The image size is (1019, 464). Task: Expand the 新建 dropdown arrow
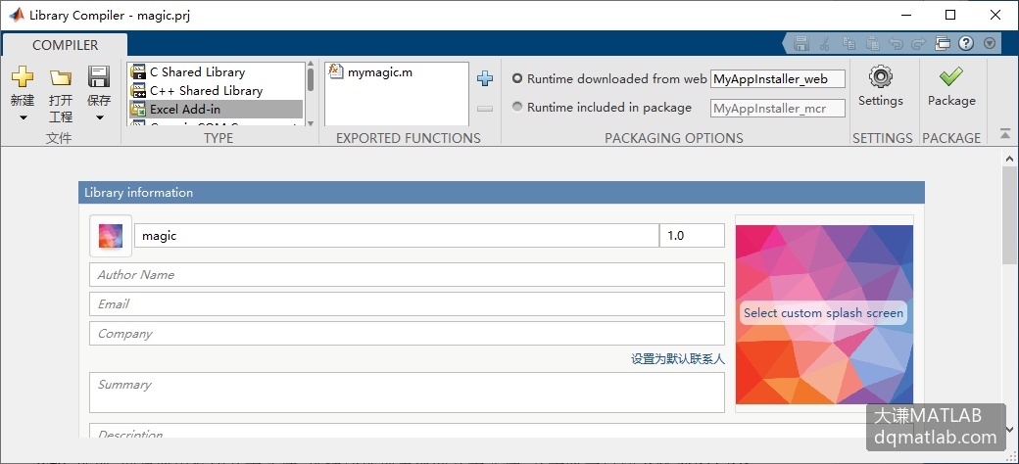[24, 118]
